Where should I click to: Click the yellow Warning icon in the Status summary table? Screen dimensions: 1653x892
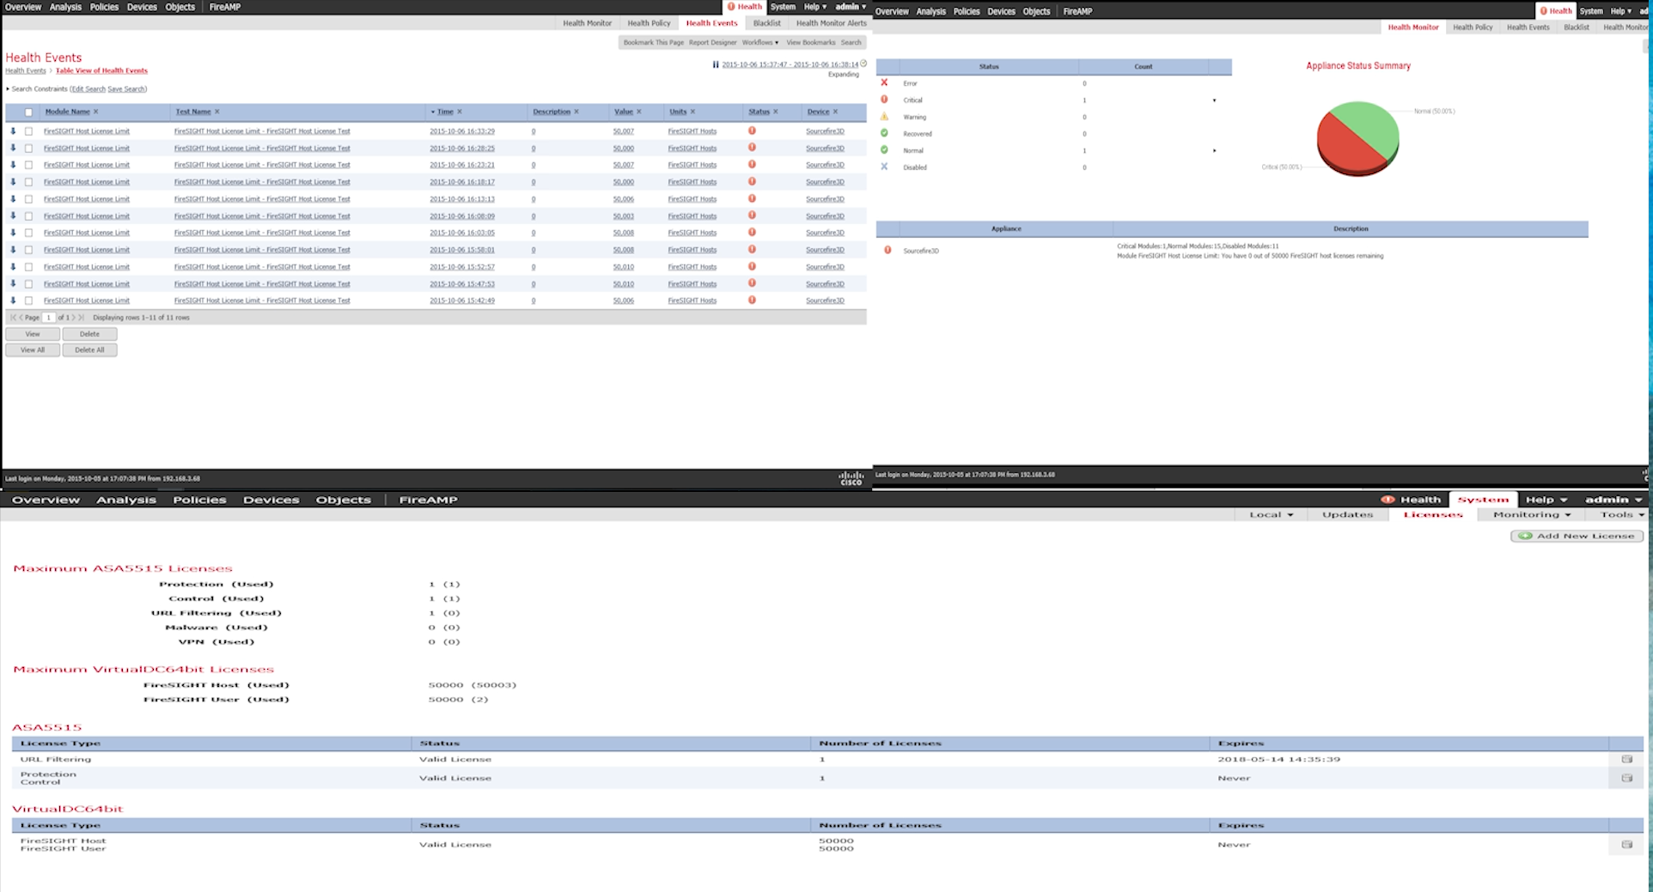884,117
